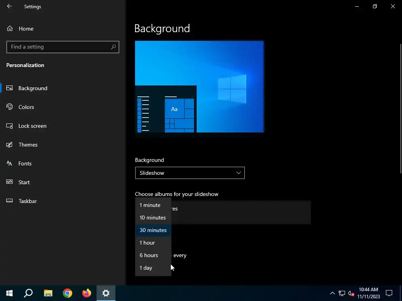Viewport: 402px width, 301px height.
Task: Click the Background page heading
Action: point(162,28)
